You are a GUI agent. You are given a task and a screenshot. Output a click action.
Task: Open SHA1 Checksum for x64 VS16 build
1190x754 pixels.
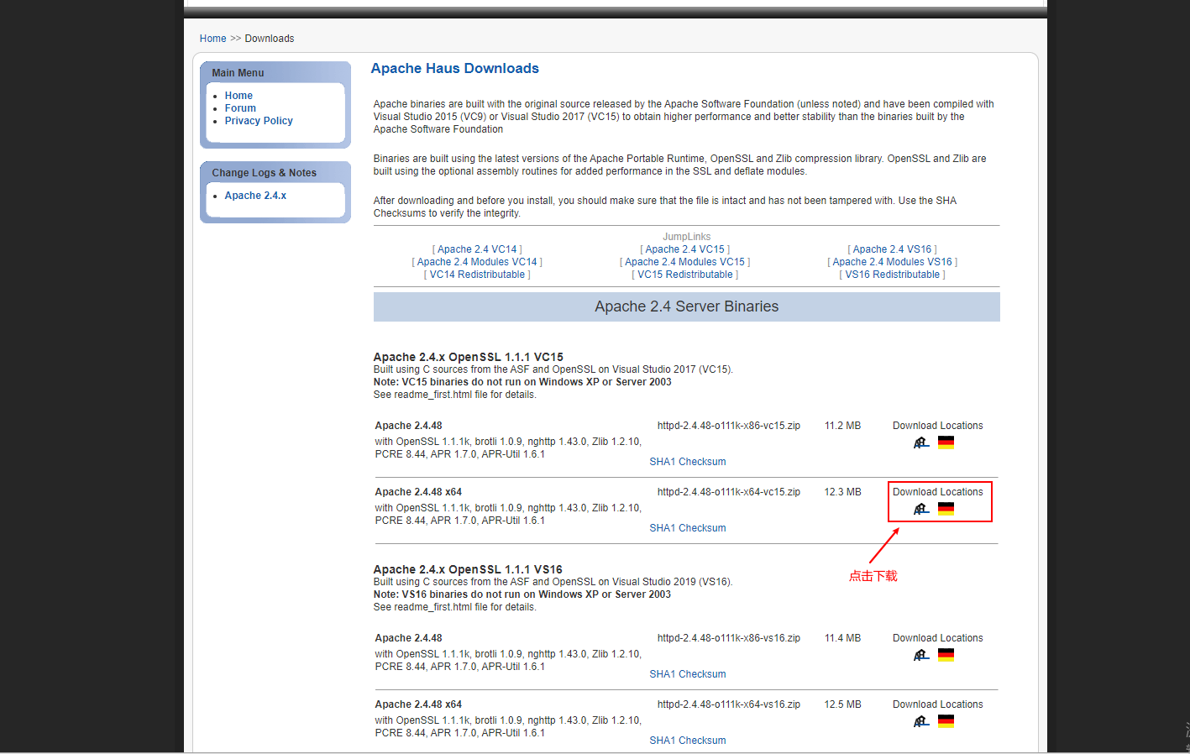coord(688,741)
